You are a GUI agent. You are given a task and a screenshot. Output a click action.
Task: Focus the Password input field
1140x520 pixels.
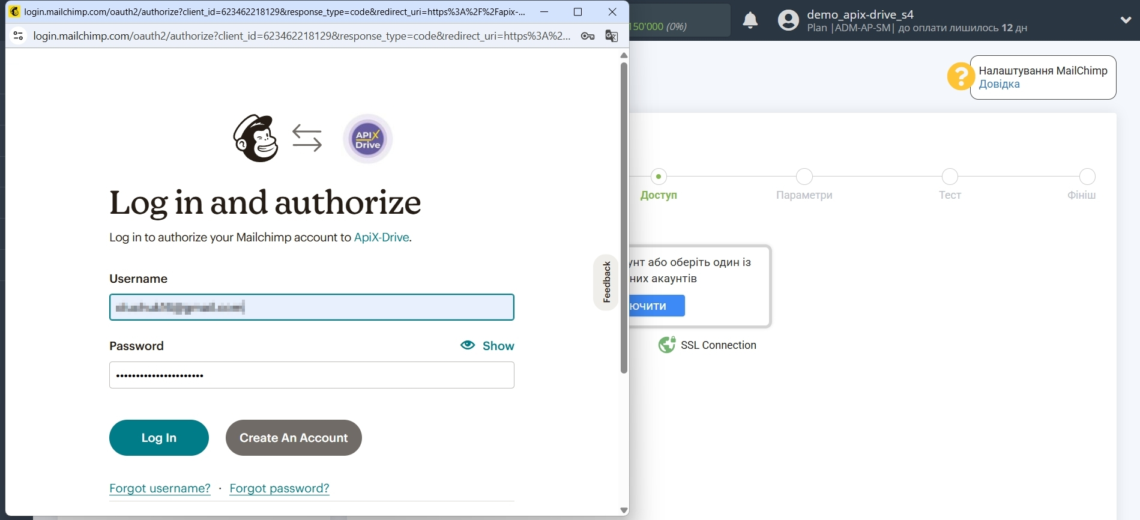click(312, 375)
